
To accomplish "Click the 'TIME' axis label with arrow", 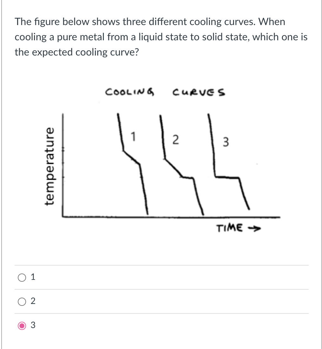I will pos(238,227).
